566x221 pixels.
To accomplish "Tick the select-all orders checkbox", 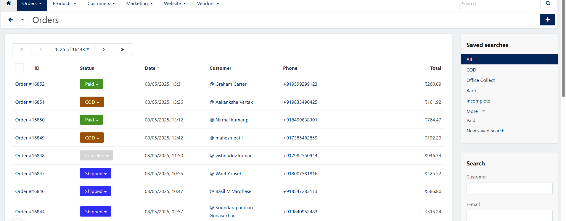I will click(x=19, y=68).
